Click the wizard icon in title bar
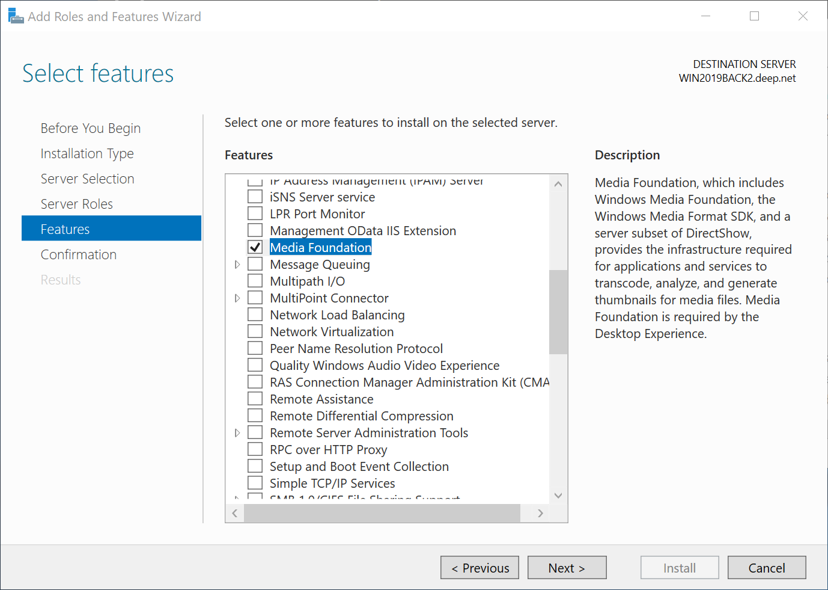828x590 pixels. click(x=16, y=16)
